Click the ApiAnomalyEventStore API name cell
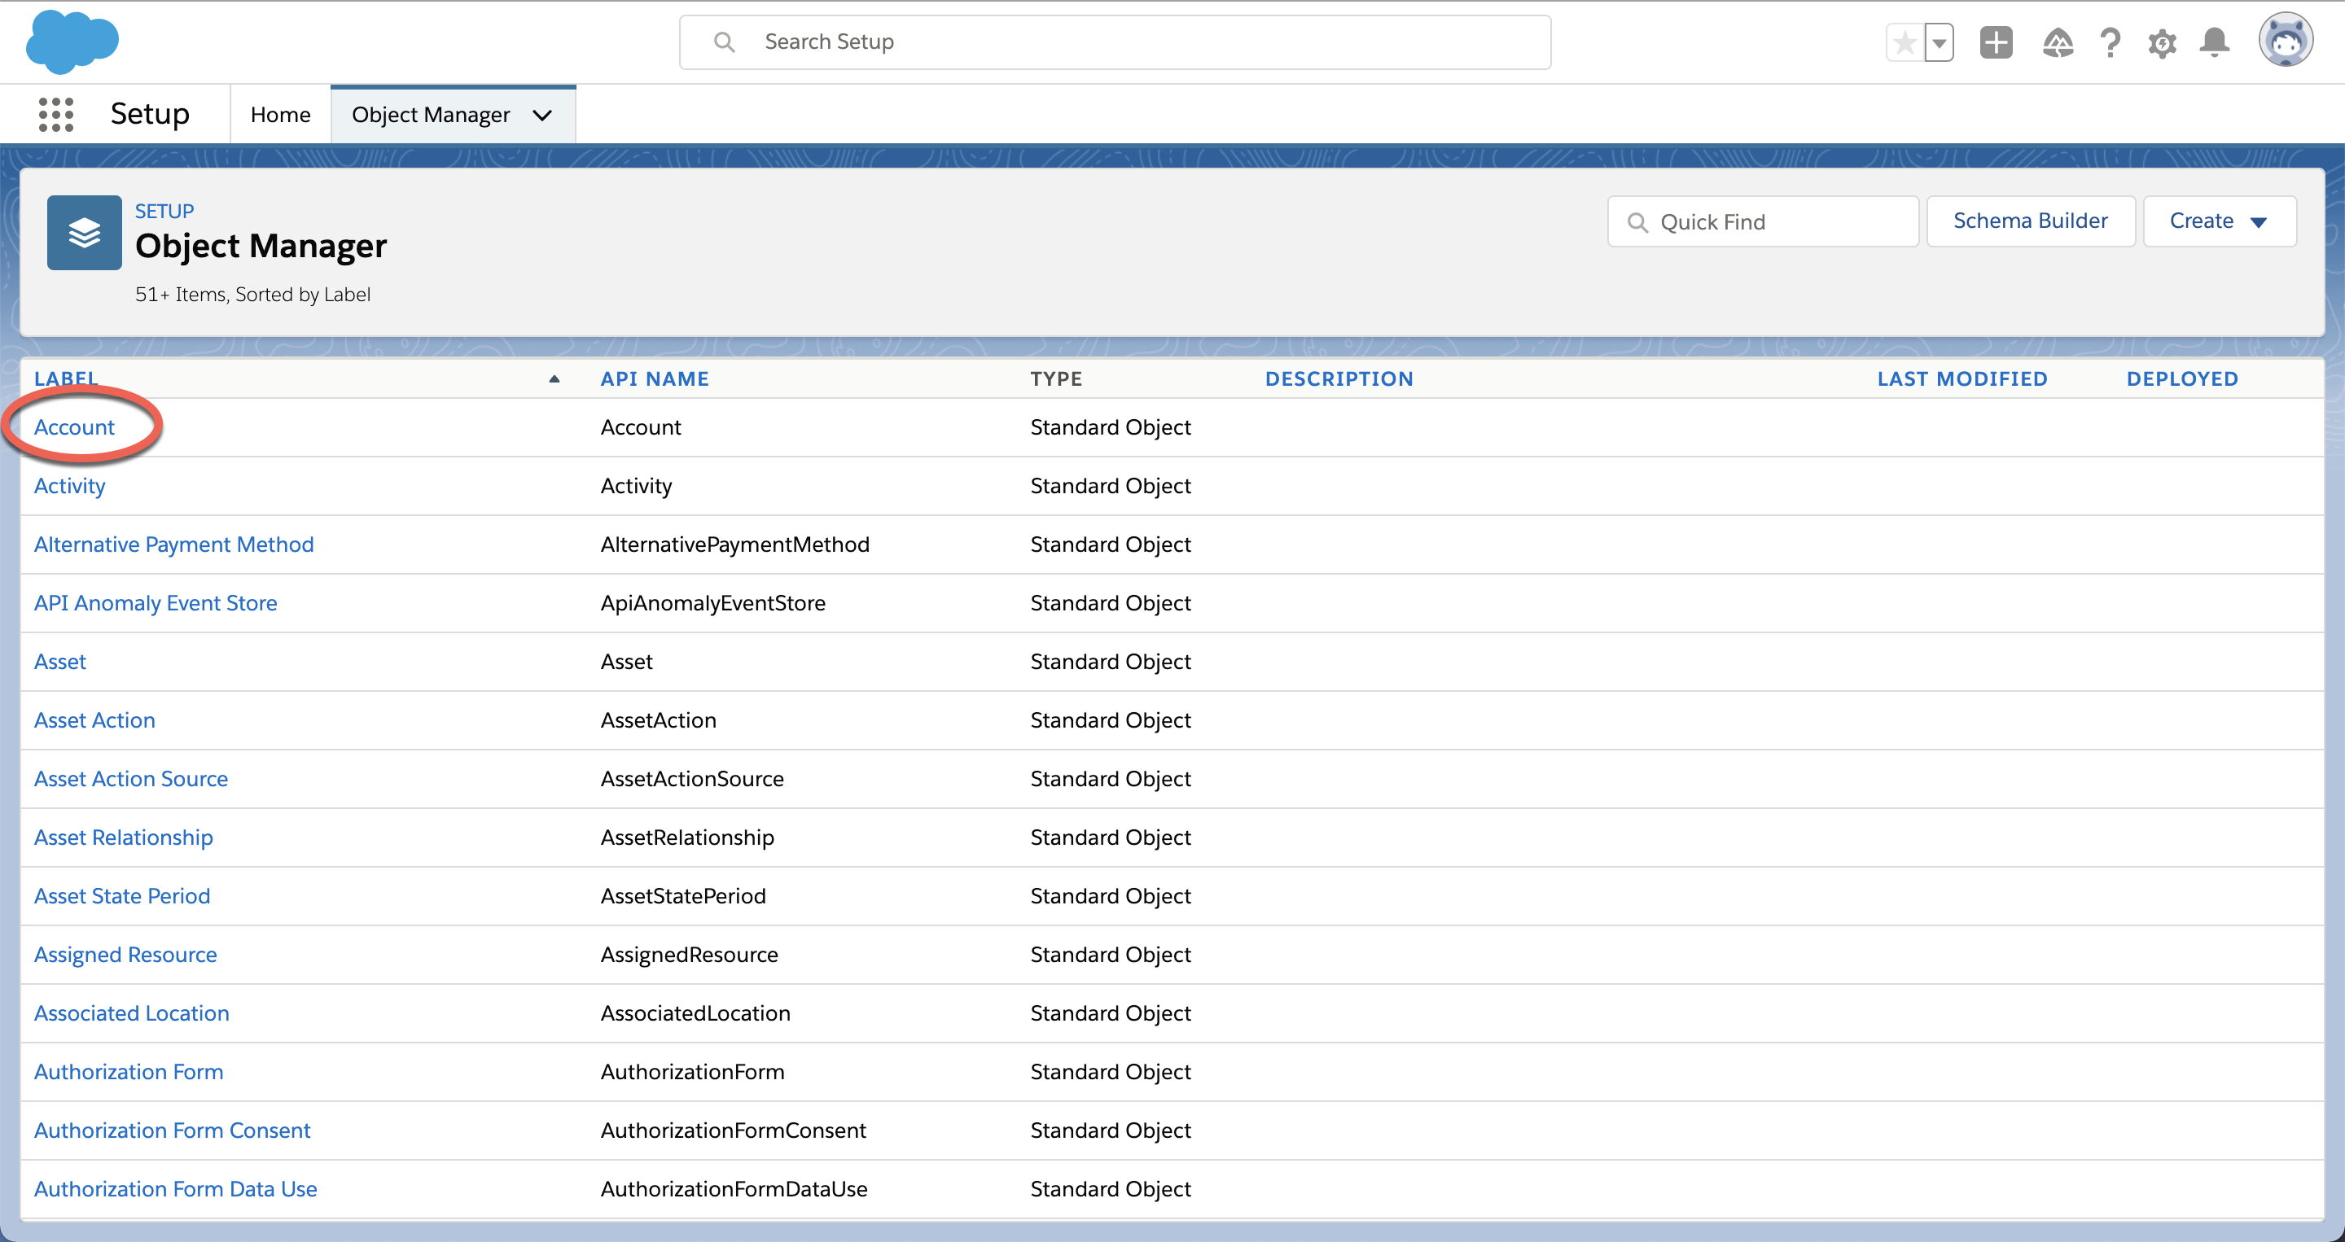 pos(712,602)
